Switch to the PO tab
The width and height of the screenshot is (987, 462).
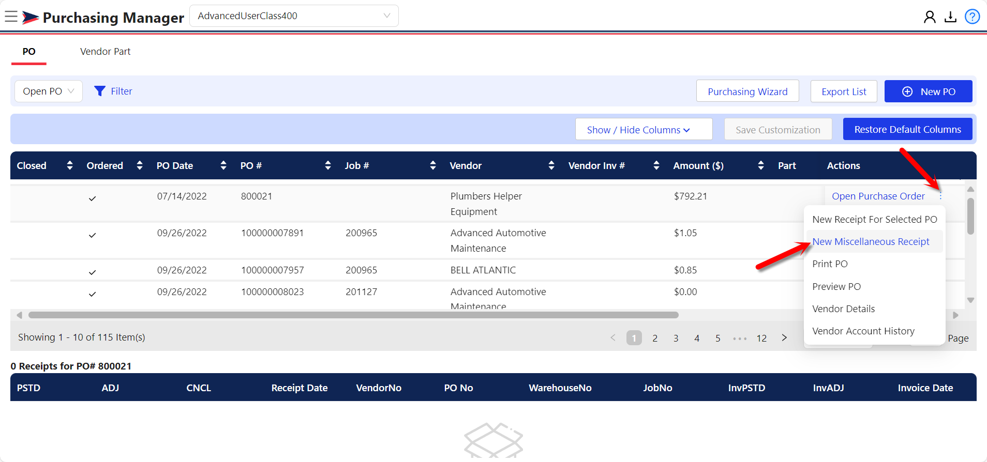(x=29, y=52)
